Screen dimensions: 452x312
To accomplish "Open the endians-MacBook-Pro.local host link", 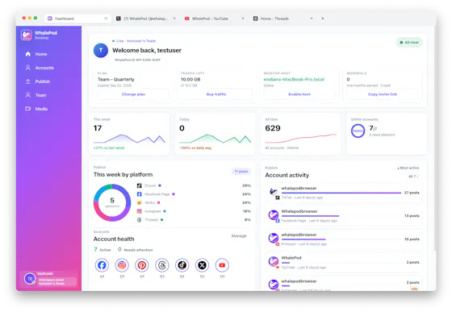I will coord(294,79).
